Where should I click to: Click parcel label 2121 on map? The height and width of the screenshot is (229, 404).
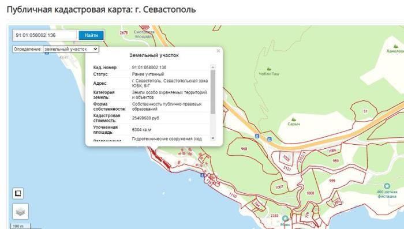click(x=287, y=169)
